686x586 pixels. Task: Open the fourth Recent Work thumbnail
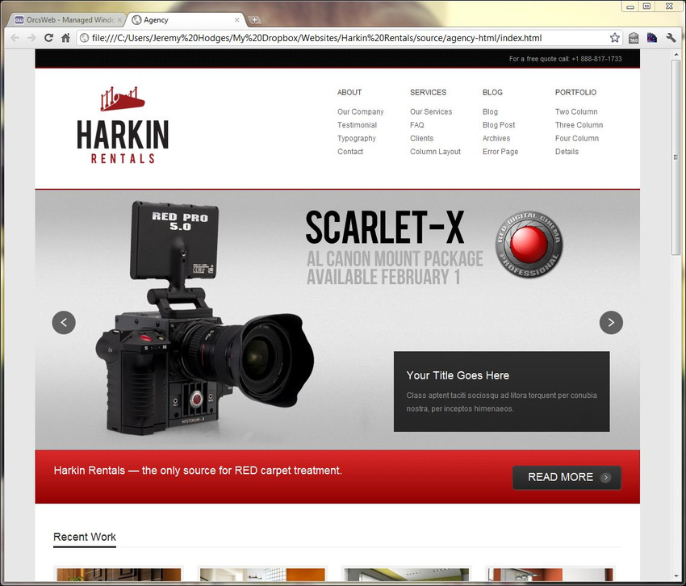[x=550, y=574]
